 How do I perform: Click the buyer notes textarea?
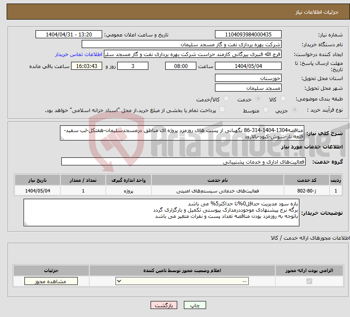click(x=161, y=213)
